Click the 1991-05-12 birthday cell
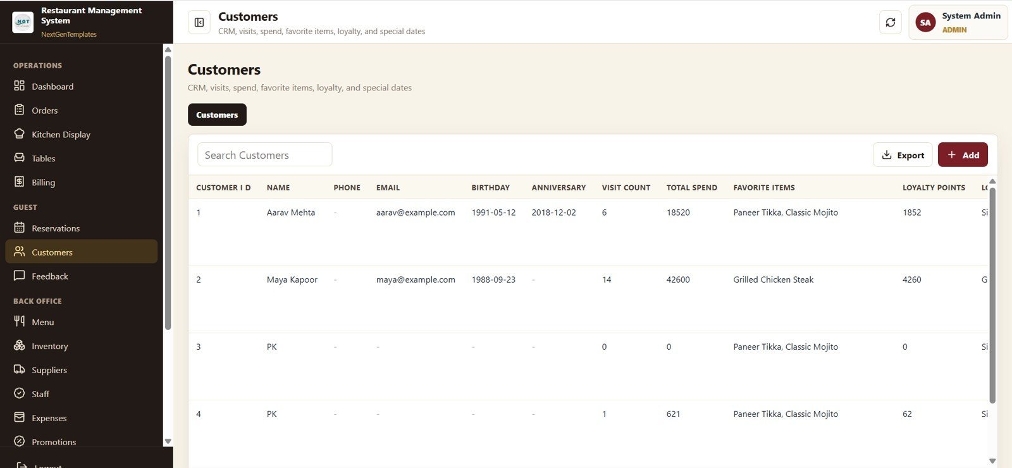 (493, 212)
